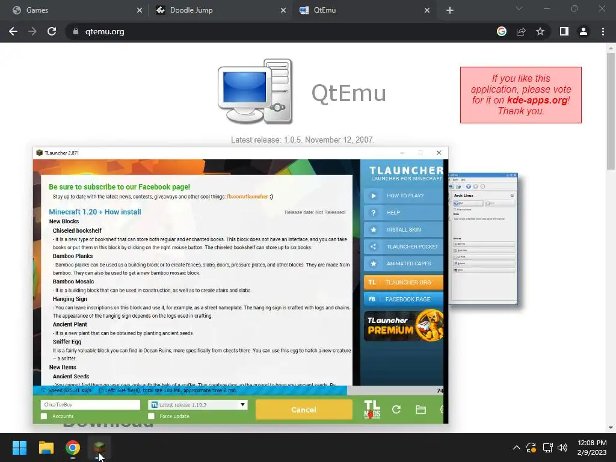
Task: Open the How To Play section
Action: pos(404,196)
